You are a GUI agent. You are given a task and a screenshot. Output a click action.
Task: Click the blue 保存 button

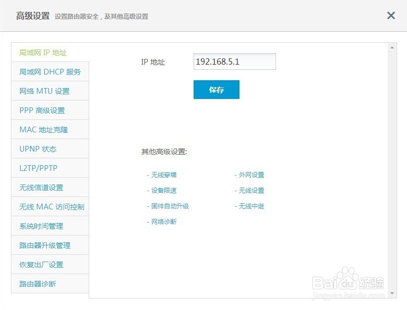tap(217, 90)
